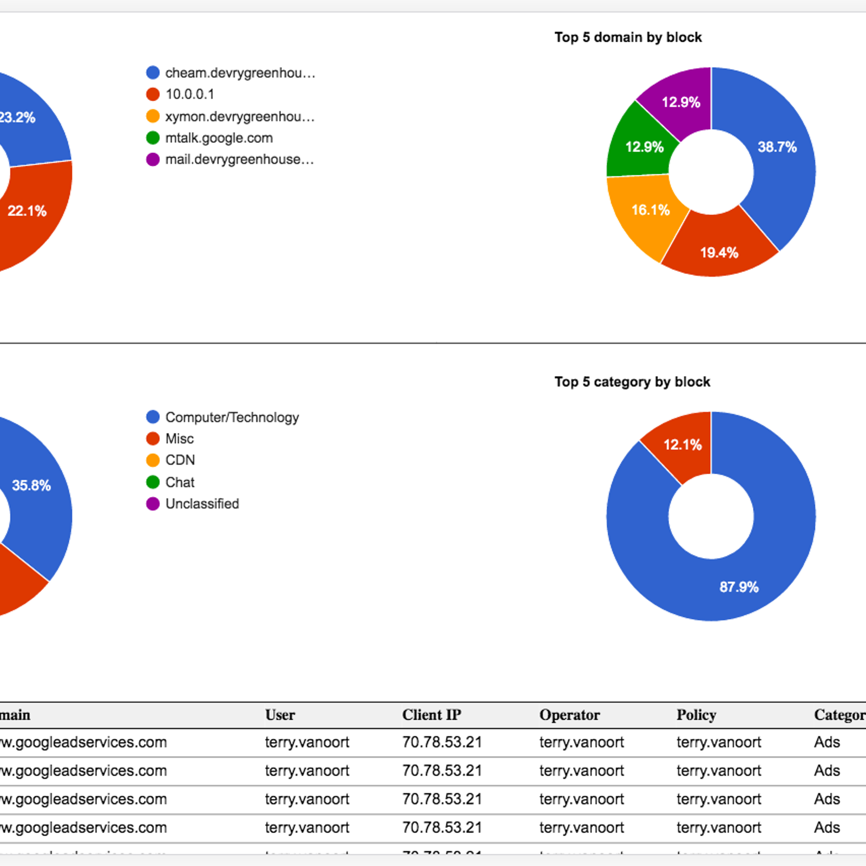Click the blue cheam.devrygreenhou legend dot
The width and height of the screenshot is (866, 866).
tap(153, 73)
